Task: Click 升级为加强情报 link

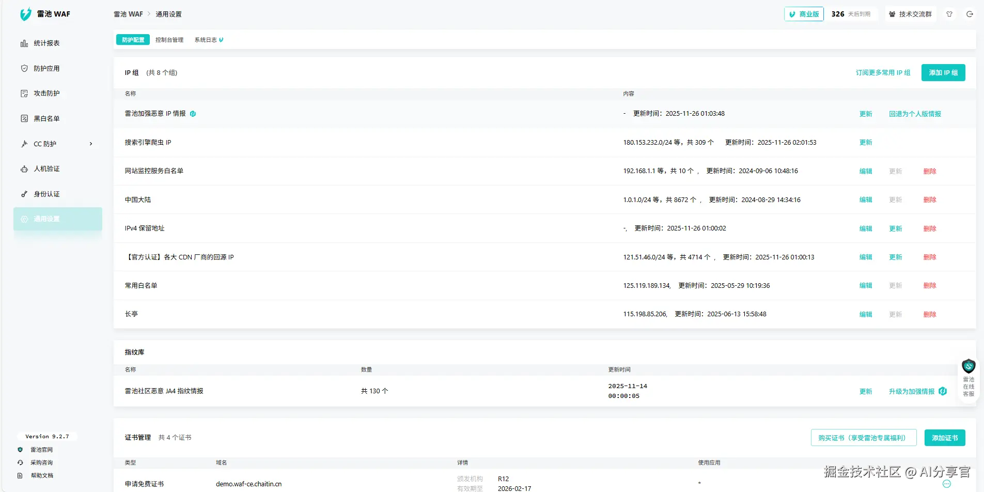Action: (x=912, y=391)
